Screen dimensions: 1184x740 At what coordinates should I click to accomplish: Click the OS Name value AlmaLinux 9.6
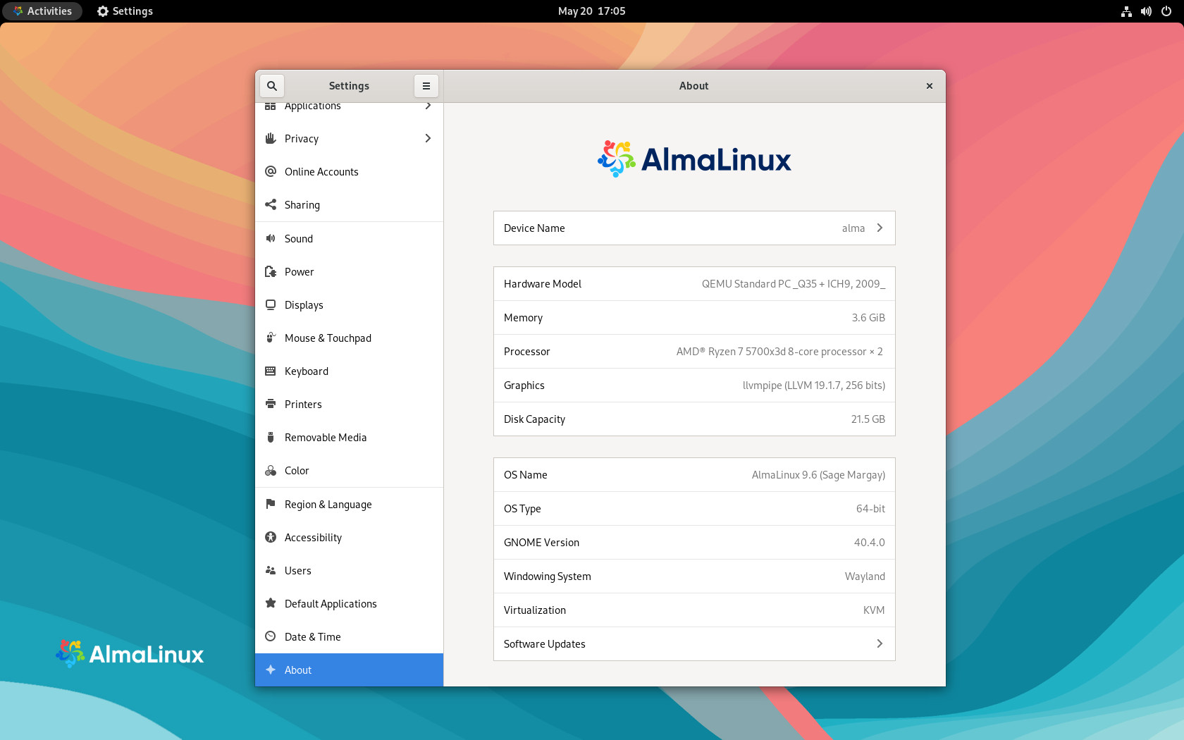pos(818,474)
